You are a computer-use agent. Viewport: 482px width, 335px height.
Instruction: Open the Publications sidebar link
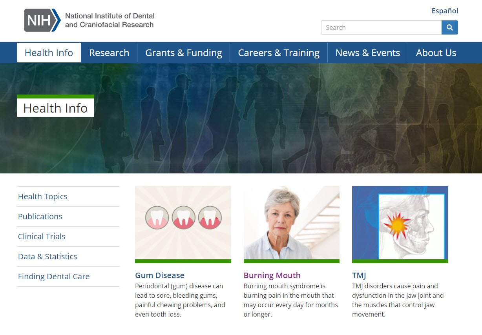click(40, 216)
